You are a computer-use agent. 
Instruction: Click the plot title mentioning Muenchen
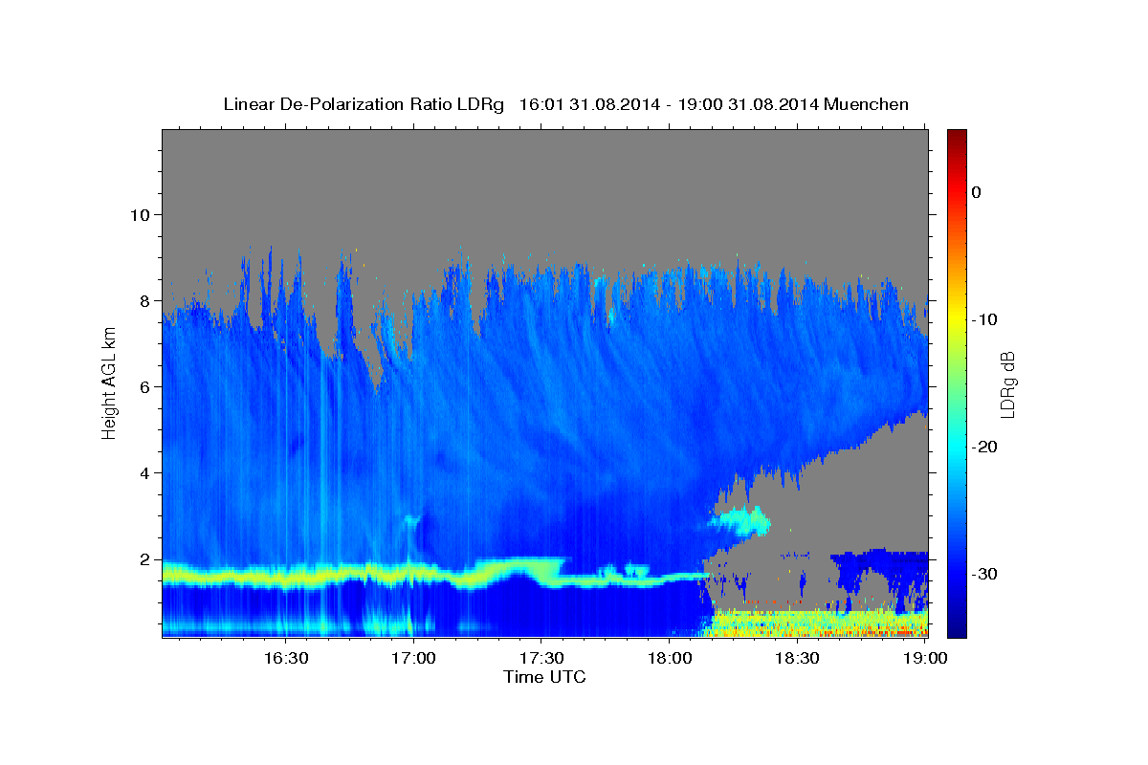tap(565, 104)
